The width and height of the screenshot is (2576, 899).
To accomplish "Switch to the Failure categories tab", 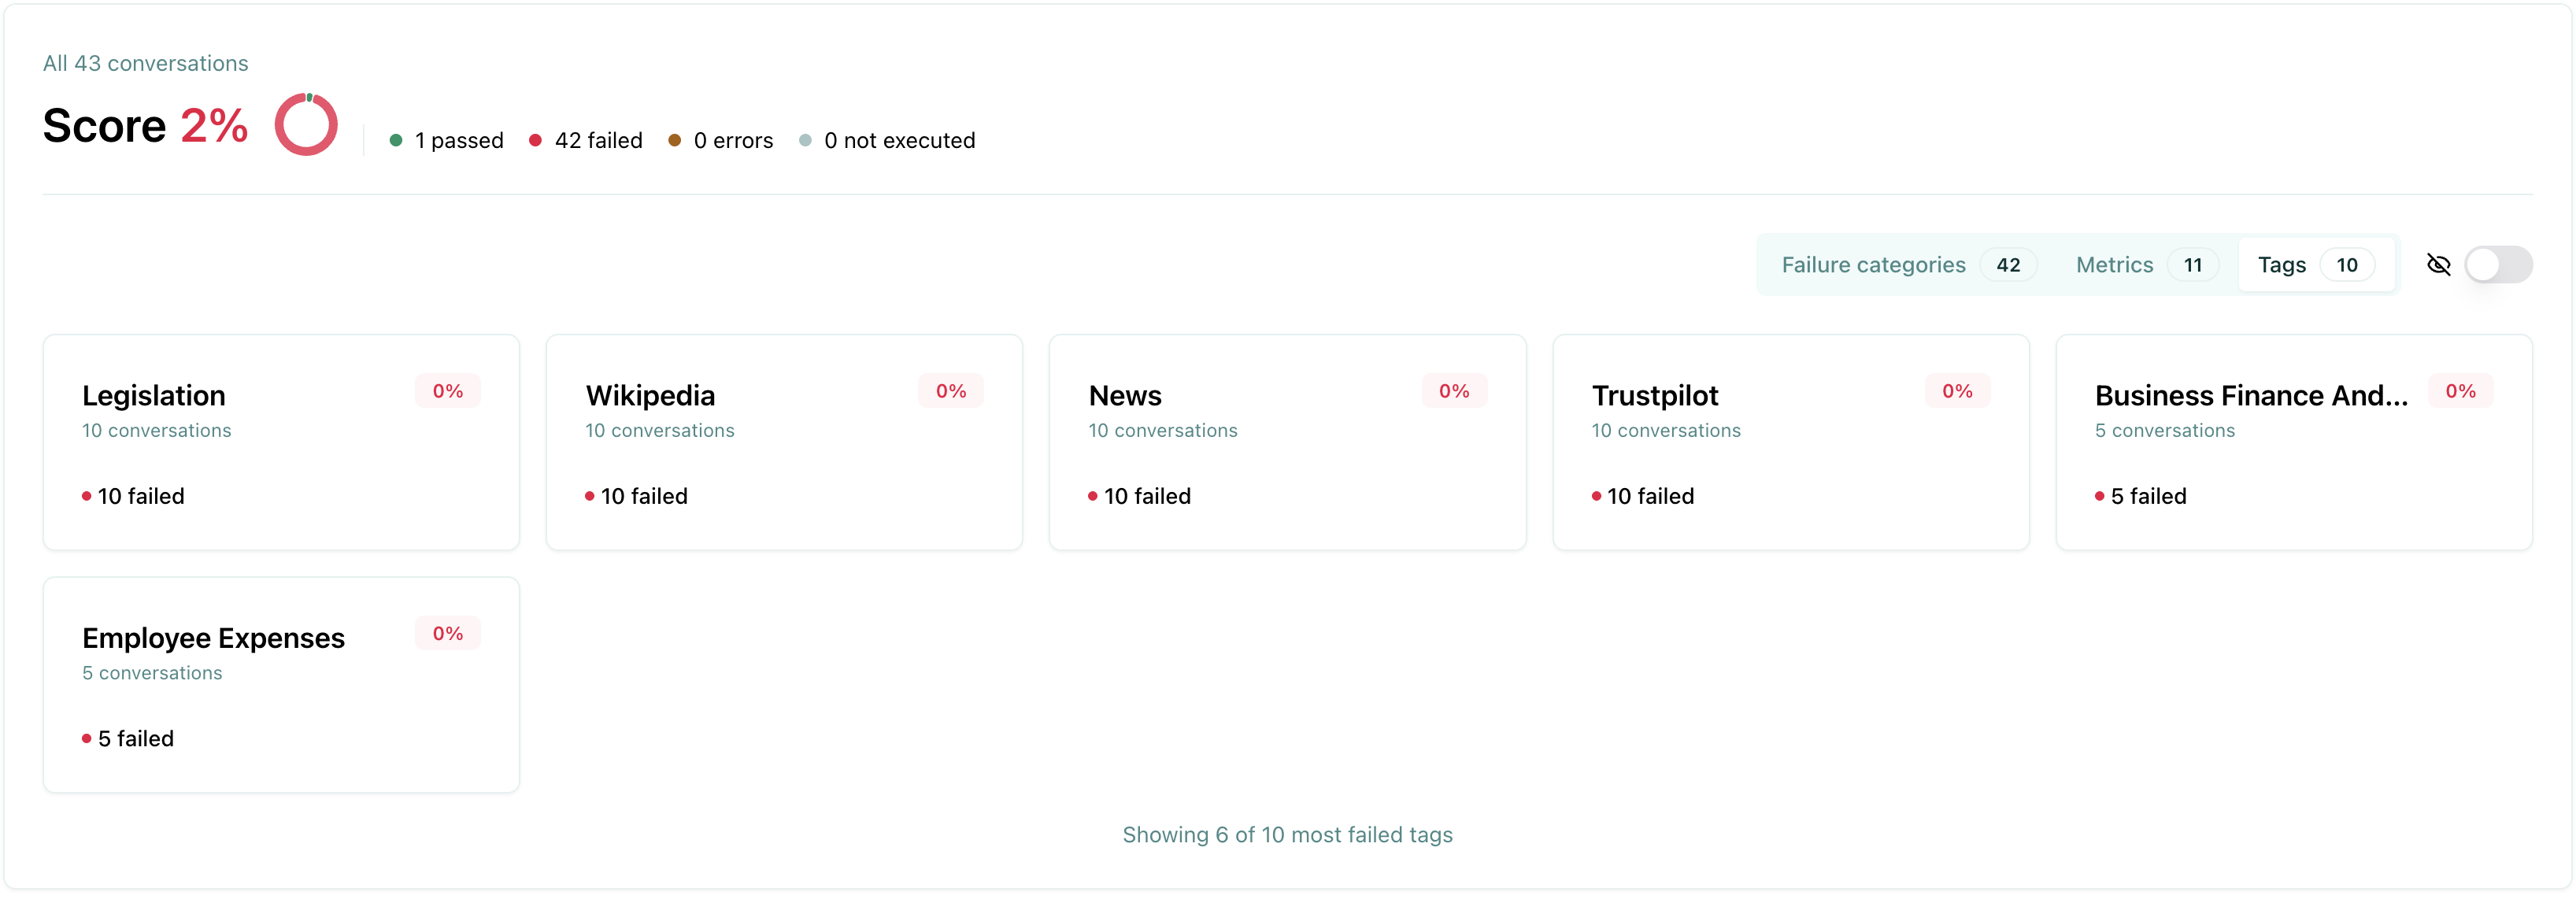I will [x=1875, y=264].
